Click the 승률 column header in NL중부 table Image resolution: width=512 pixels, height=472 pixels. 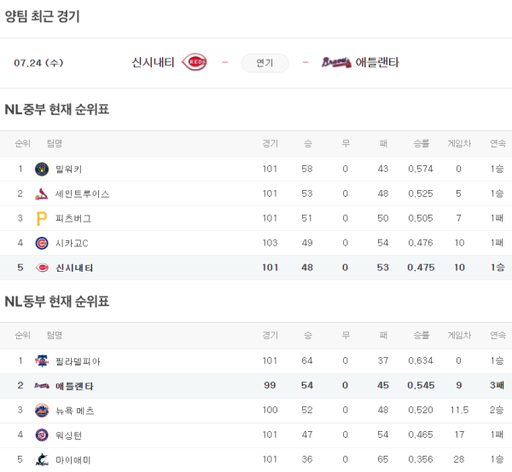pos(421,143)
